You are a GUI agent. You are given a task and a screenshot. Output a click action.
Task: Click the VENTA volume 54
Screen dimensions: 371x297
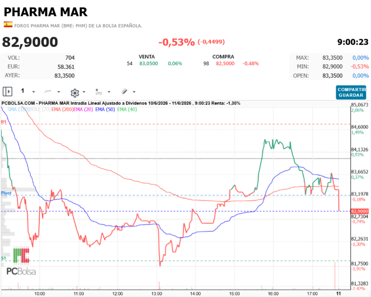(130, 64)
